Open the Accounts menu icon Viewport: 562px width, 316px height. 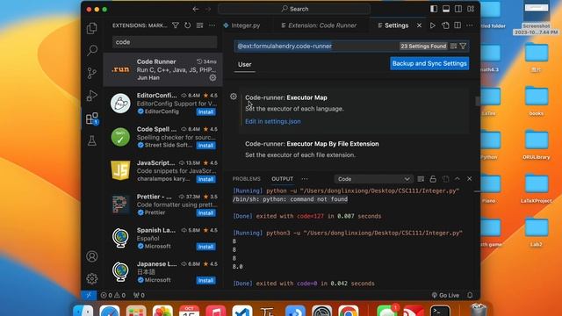91,256
